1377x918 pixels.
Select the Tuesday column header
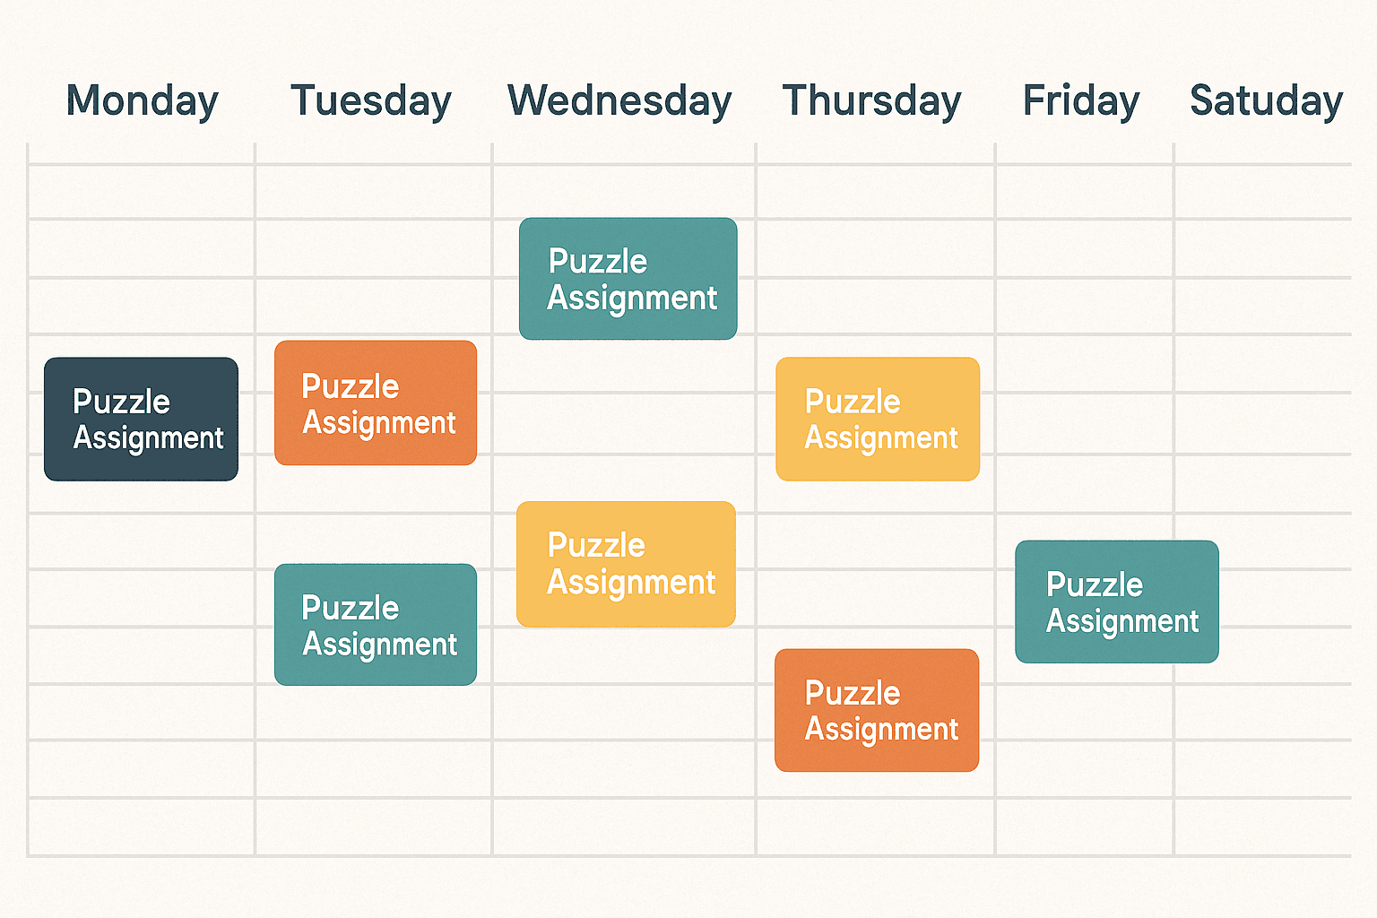(x=371, y=100)
